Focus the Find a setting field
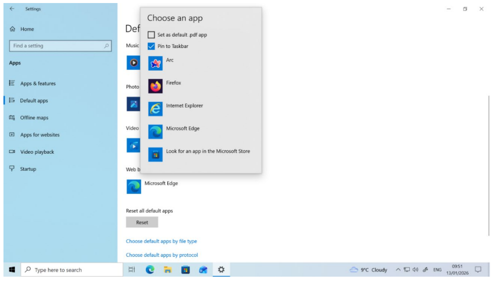Screen dimensions: 493x281 60,46
